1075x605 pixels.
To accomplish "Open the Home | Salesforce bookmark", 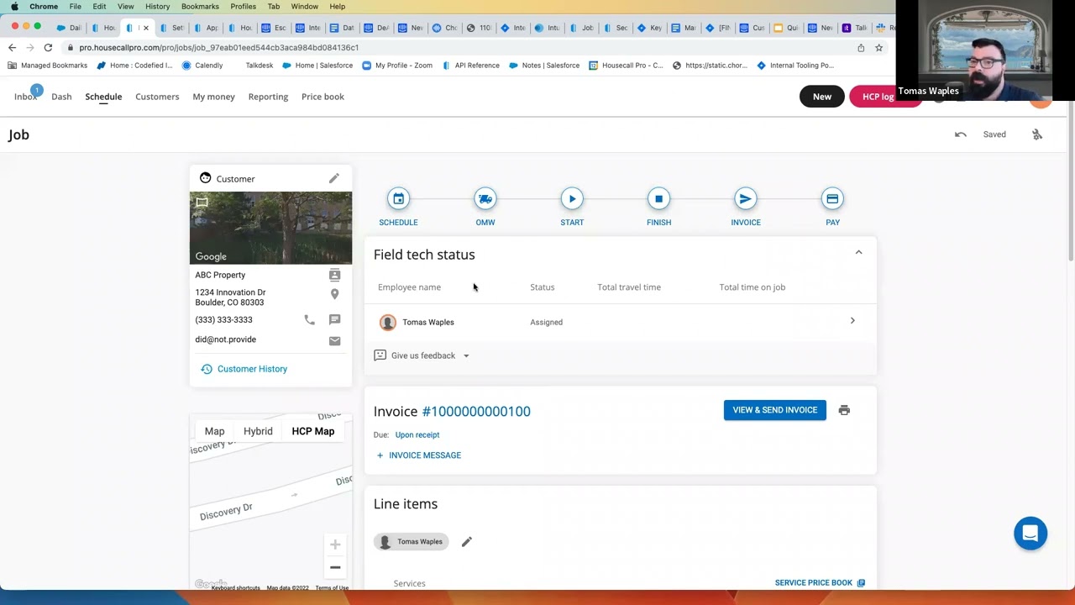I will coord(317,66).
